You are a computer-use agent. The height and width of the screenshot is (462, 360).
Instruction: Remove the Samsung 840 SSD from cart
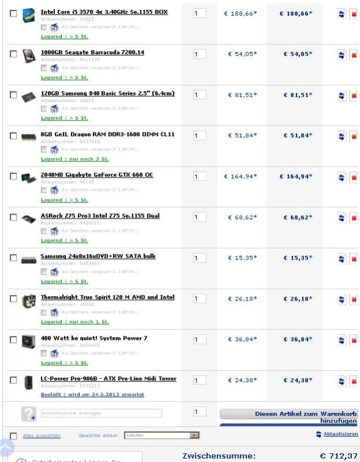tap(354, 96)
